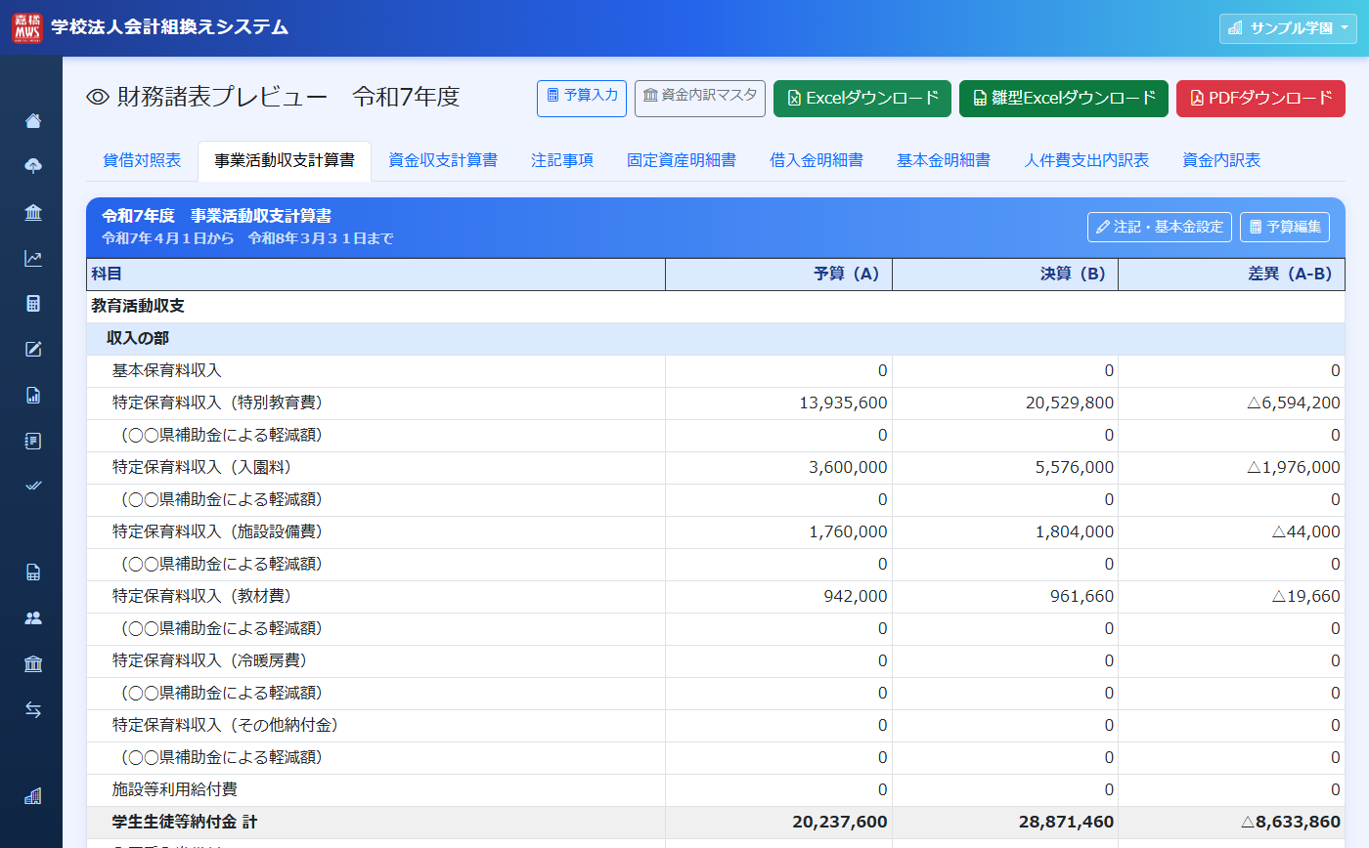The height and width of the screenshot is (848, 1369).
Task: Switch to the 貸借対照表 tab
Action: click(142, 160)
